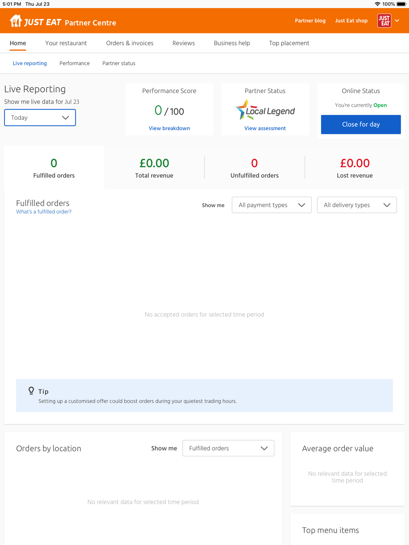Screen dimensions: 409x545
Task: Tap the battery indicator icon
Action: coord(401,4)
